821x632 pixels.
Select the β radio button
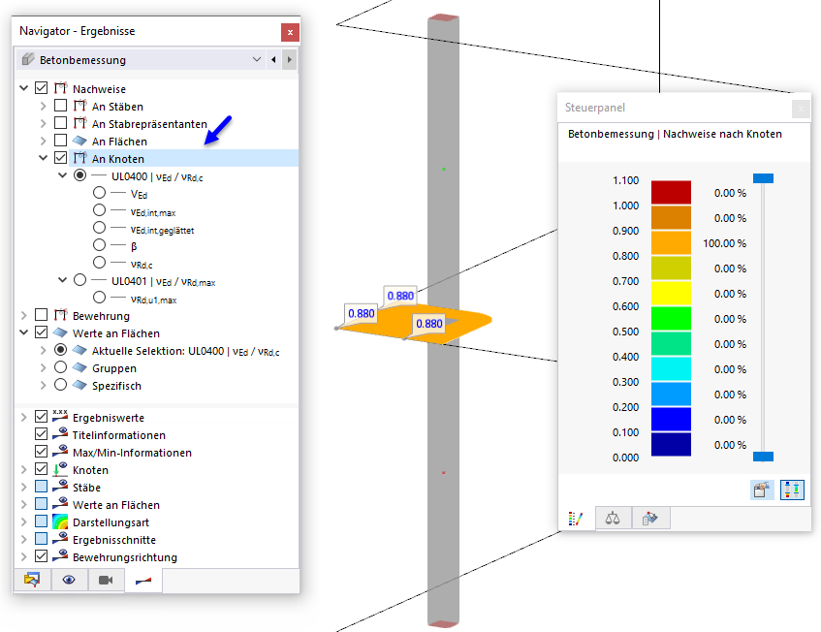tap(100, 245)
